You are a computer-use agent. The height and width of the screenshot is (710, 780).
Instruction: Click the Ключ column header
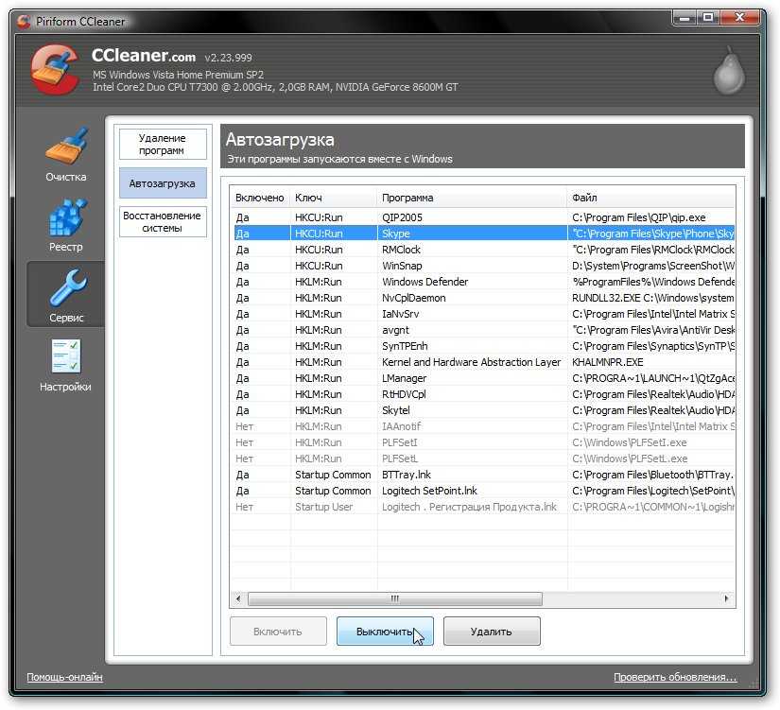(x=333, y=198)
